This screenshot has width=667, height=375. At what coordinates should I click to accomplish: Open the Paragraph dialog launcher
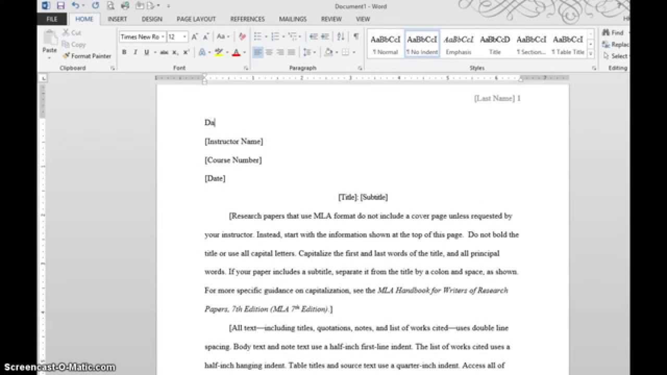click(360, 68)
